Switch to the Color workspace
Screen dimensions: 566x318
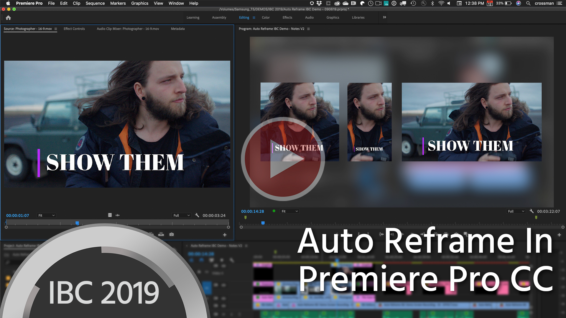click(266, 18)
